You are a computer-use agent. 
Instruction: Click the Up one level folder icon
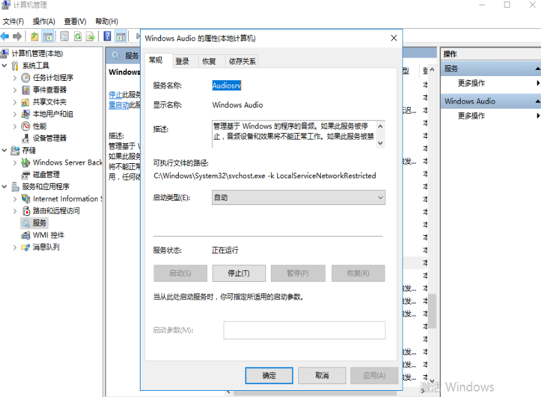[34, 36]
